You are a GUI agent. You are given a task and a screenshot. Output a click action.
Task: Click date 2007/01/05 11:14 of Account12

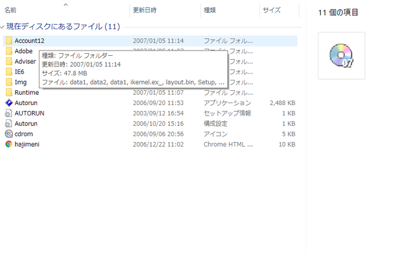pos(158,41)
